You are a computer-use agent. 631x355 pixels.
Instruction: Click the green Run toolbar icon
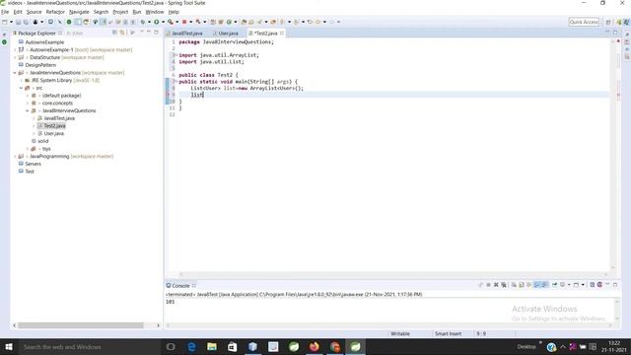156,22
